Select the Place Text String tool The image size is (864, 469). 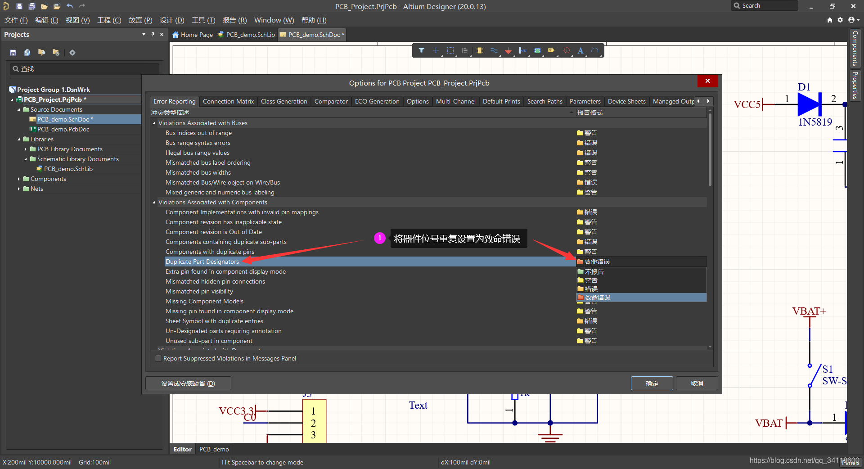(x=580, y=50)
